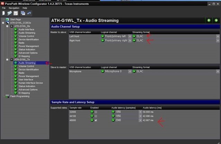
Task: Open Rx Radio tree item
Action: [x=21, y=43]
